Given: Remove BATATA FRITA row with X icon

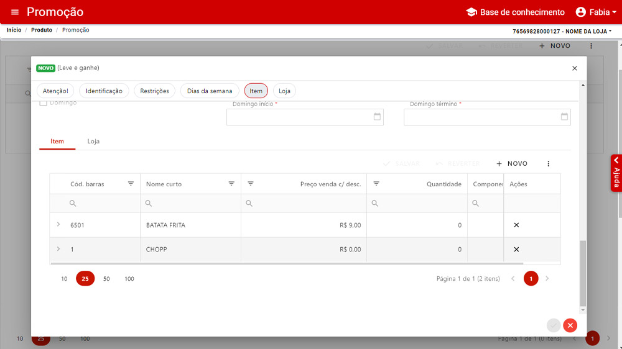Looking at the screenshot, I should tap(516, 225).
